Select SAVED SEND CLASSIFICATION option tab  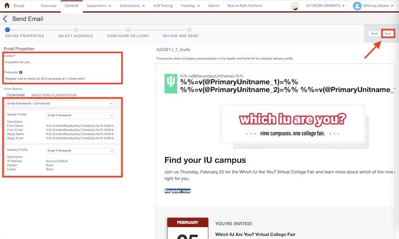[x=54, y=95]
